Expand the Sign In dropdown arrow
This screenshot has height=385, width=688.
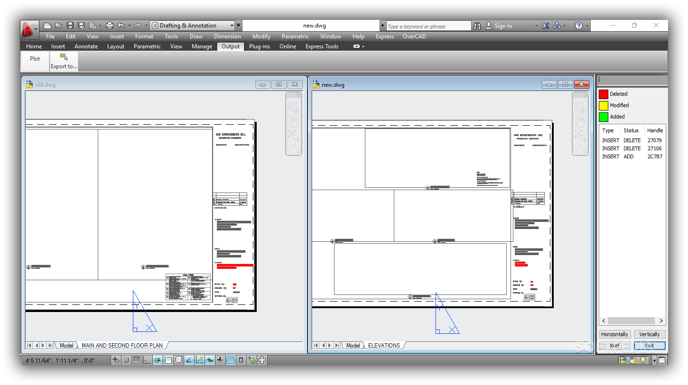click(x=536, y=26)
